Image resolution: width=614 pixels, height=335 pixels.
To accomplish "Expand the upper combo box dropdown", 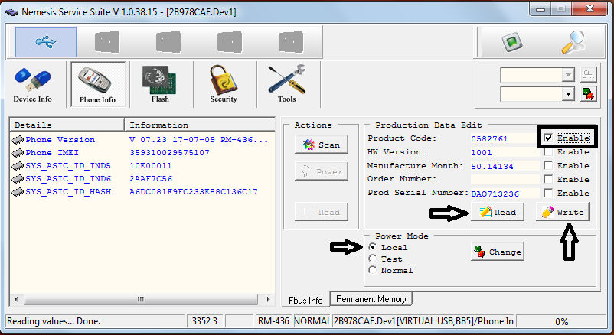I will (x=568, y=74).
